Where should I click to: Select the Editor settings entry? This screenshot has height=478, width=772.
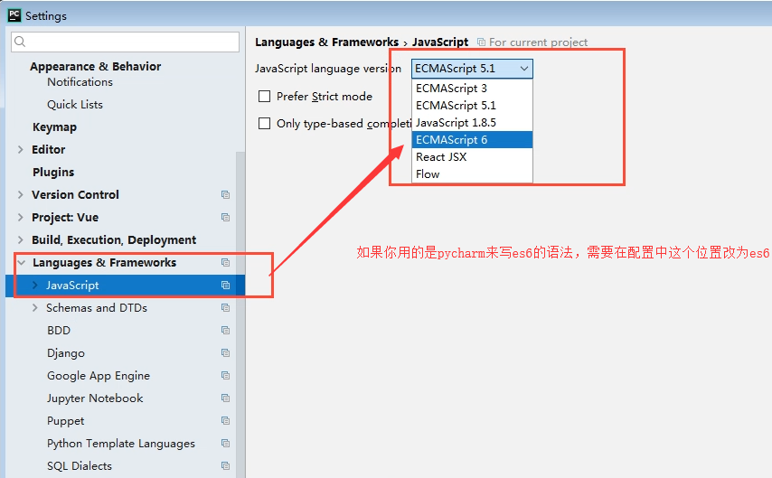48,150
